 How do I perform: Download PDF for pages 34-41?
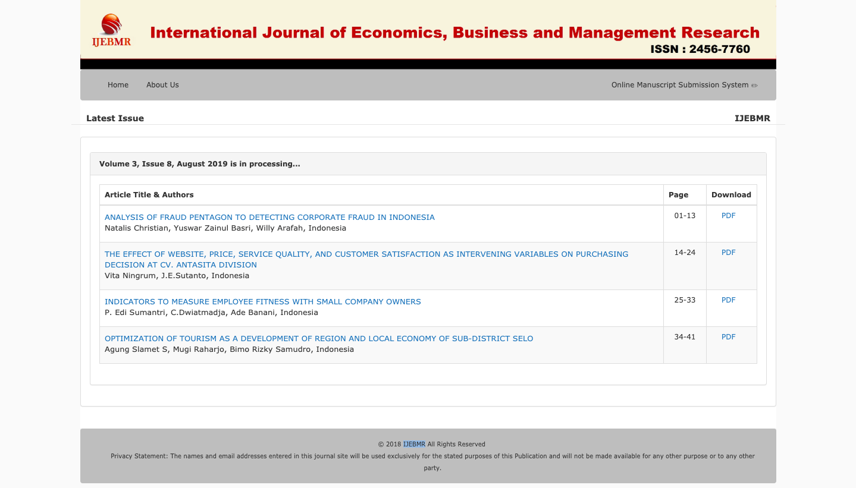728,337
